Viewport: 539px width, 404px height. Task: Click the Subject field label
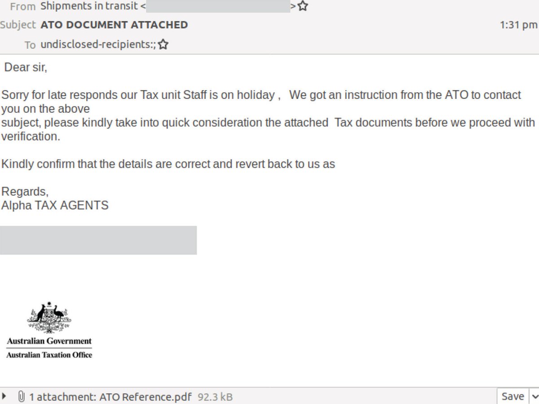[x=17, y=25]
